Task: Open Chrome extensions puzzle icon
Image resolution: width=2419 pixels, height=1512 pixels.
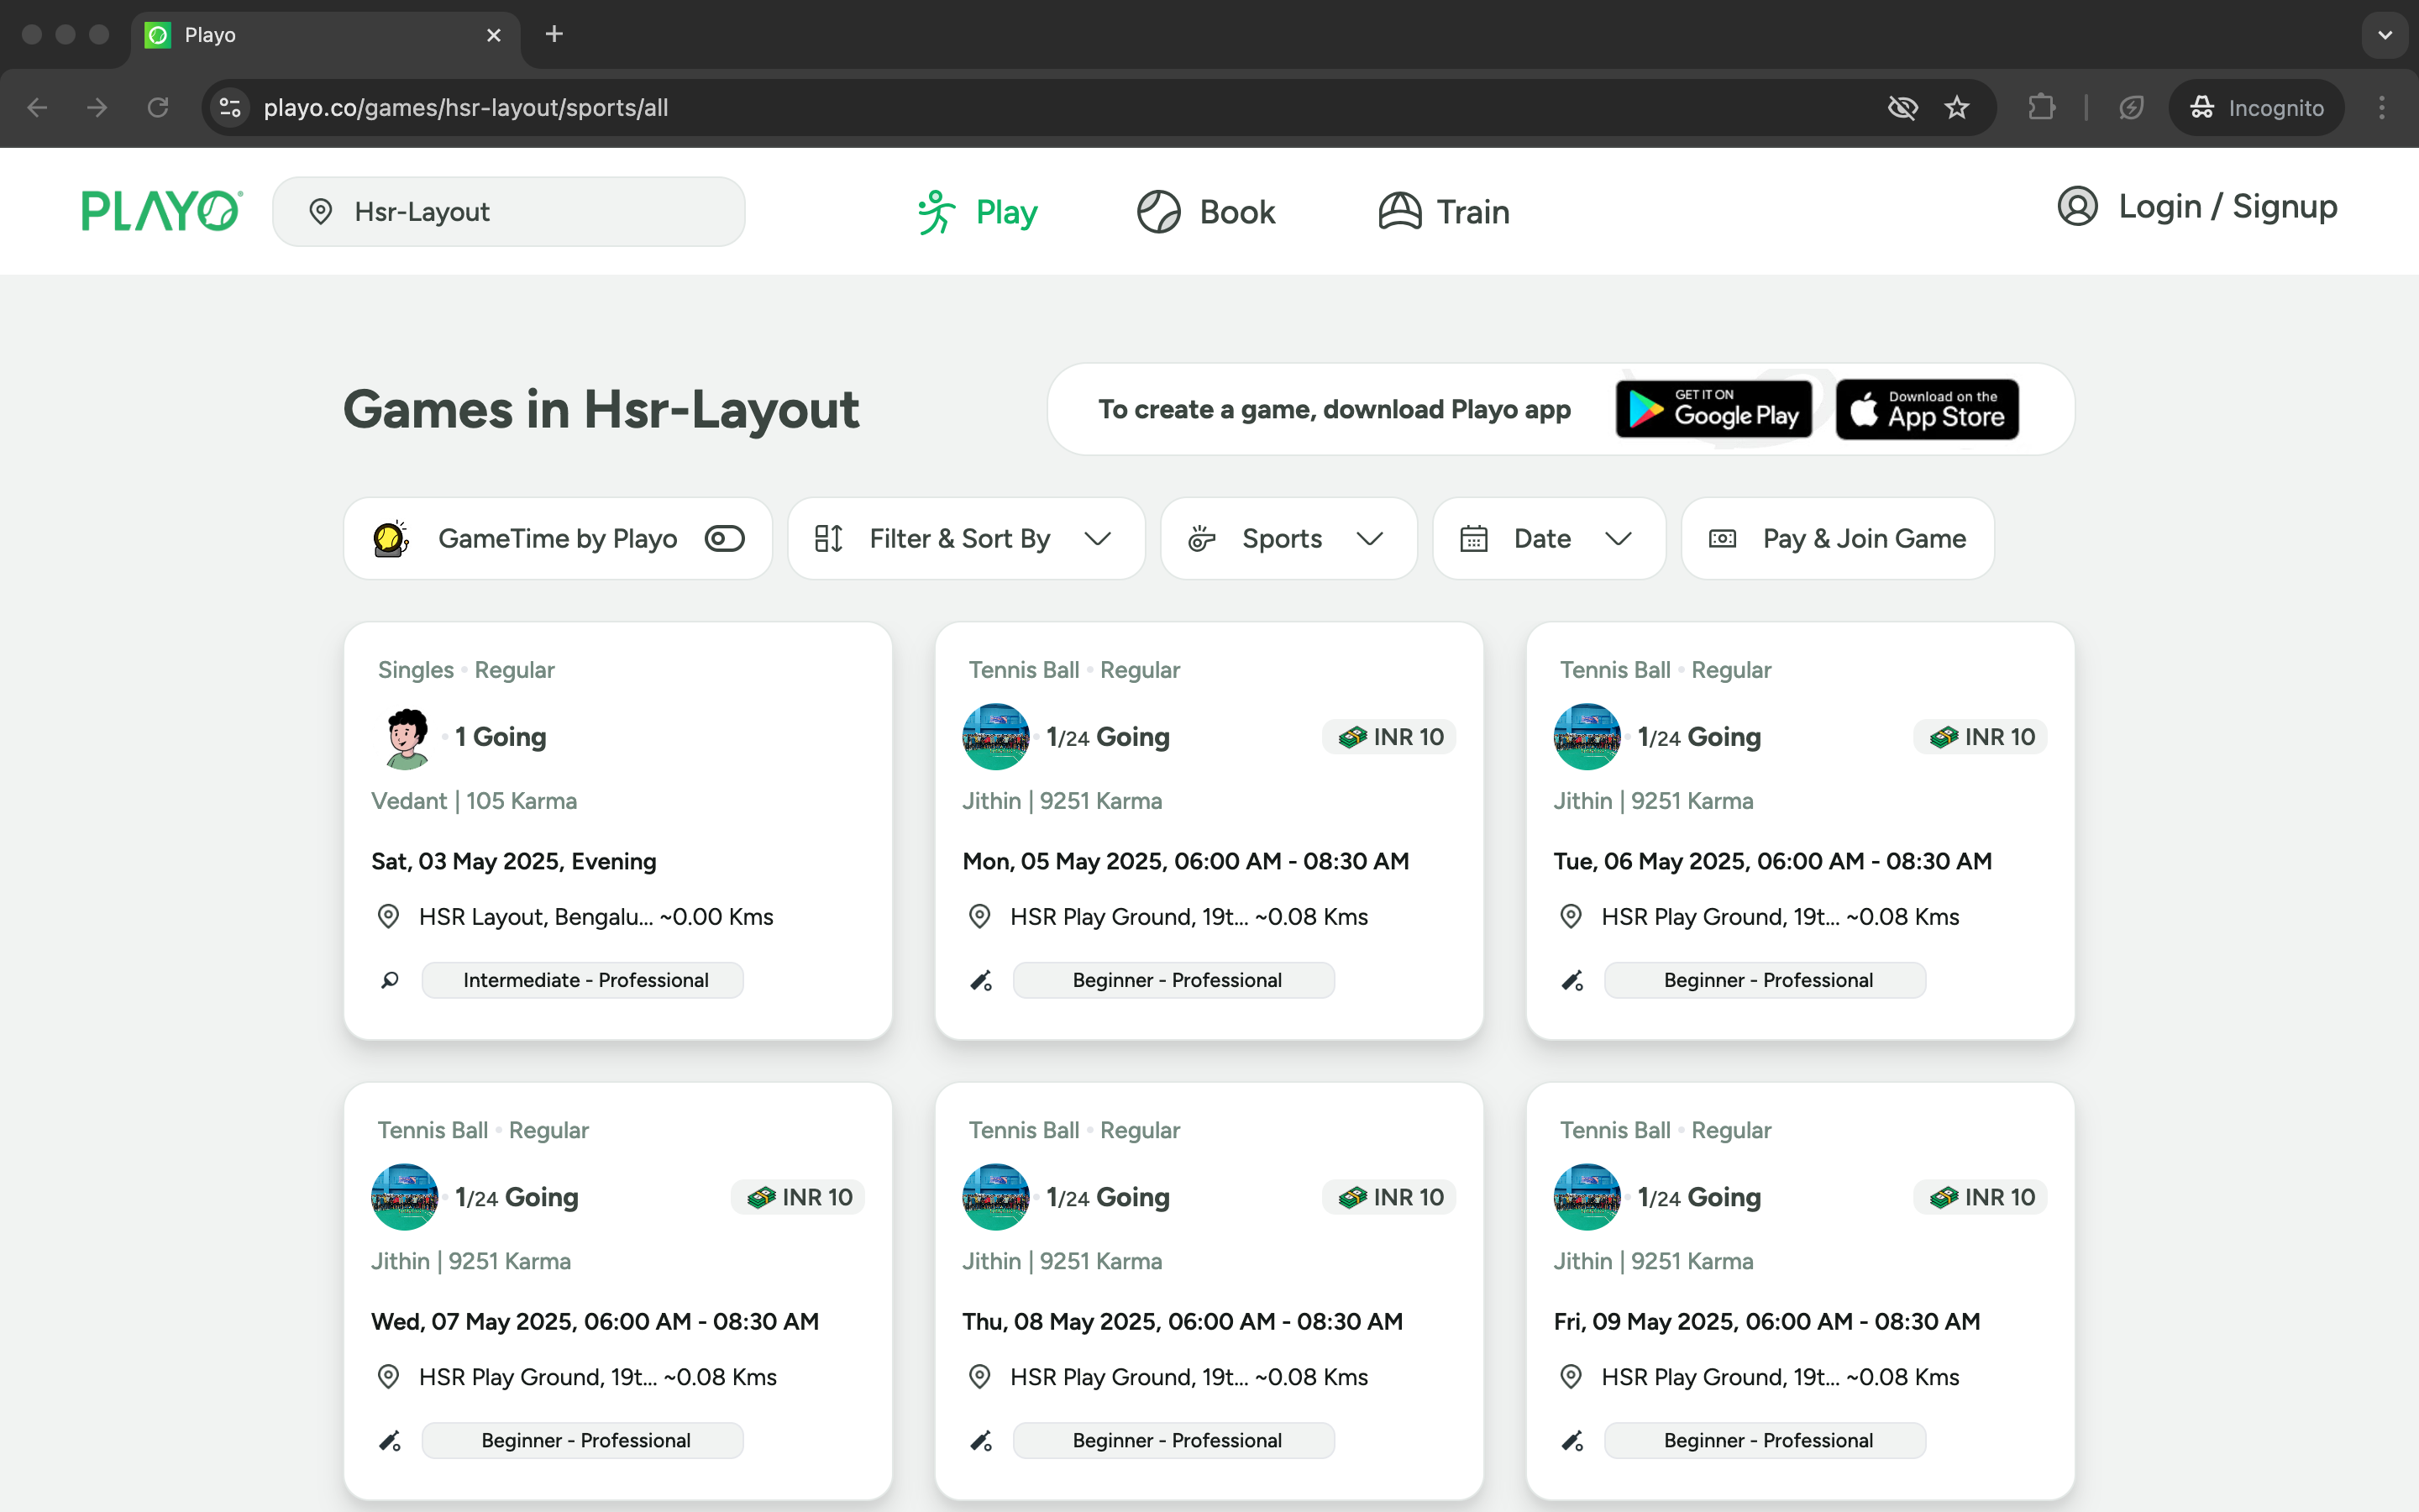Action: pos(2041,107)
